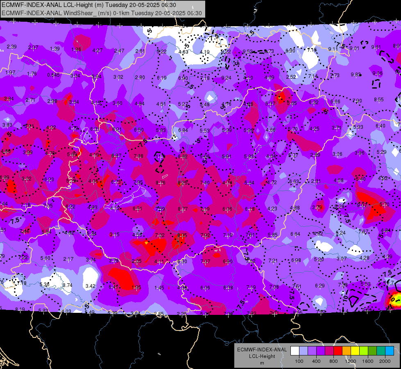Select the grid value 9.52
This screenshot has height=369, width=401.
247,52
